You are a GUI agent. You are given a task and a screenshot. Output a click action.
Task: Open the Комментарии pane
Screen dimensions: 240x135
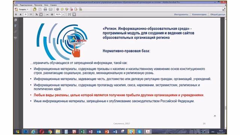point(199,14)
